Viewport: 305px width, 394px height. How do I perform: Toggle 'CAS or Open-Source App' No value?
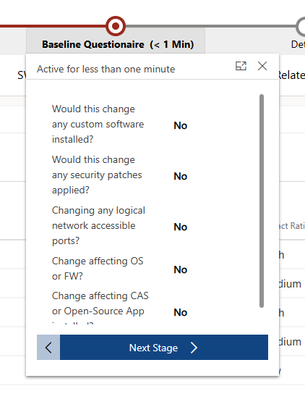click(181, 312)
